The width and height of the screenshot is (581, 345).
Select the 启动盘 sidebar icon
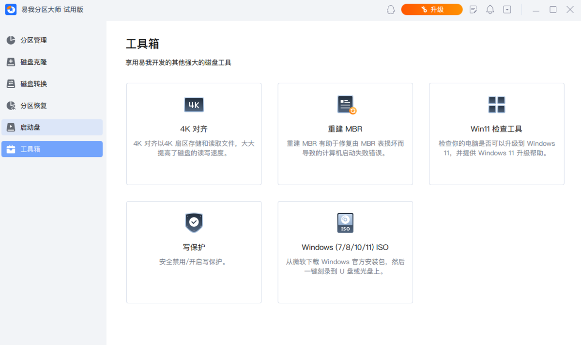[x=11, y=127]
